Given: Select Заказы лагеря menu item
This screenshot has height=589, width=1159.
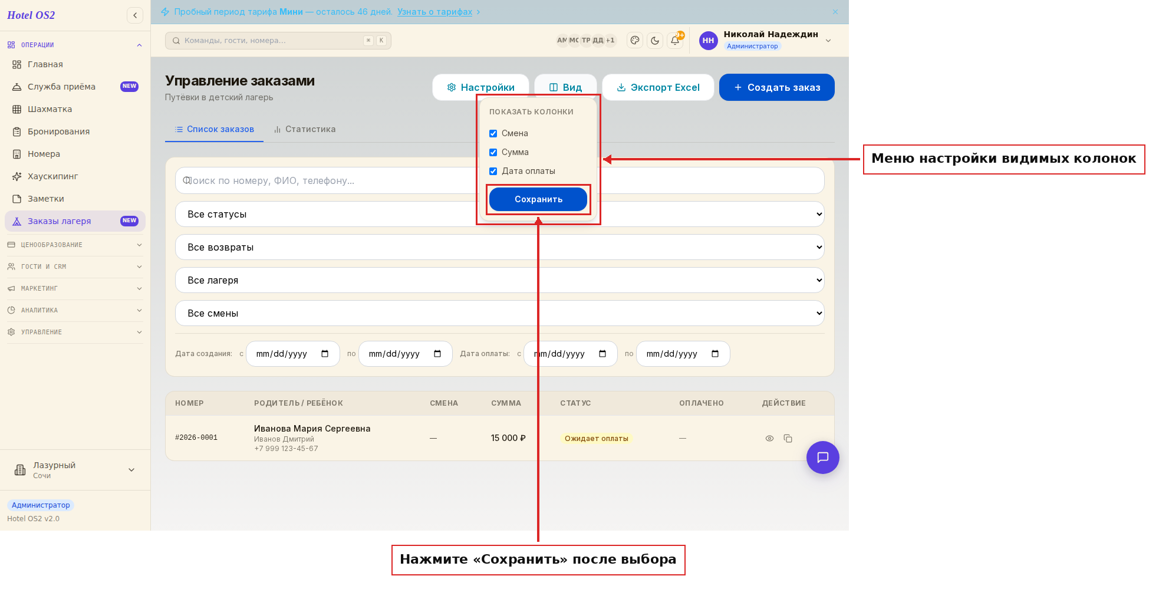Looking at the screenshot, I should pos(75,221).
